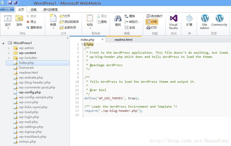Select wp-signup.php in the tree
The image size is (231, 146).
30,132
